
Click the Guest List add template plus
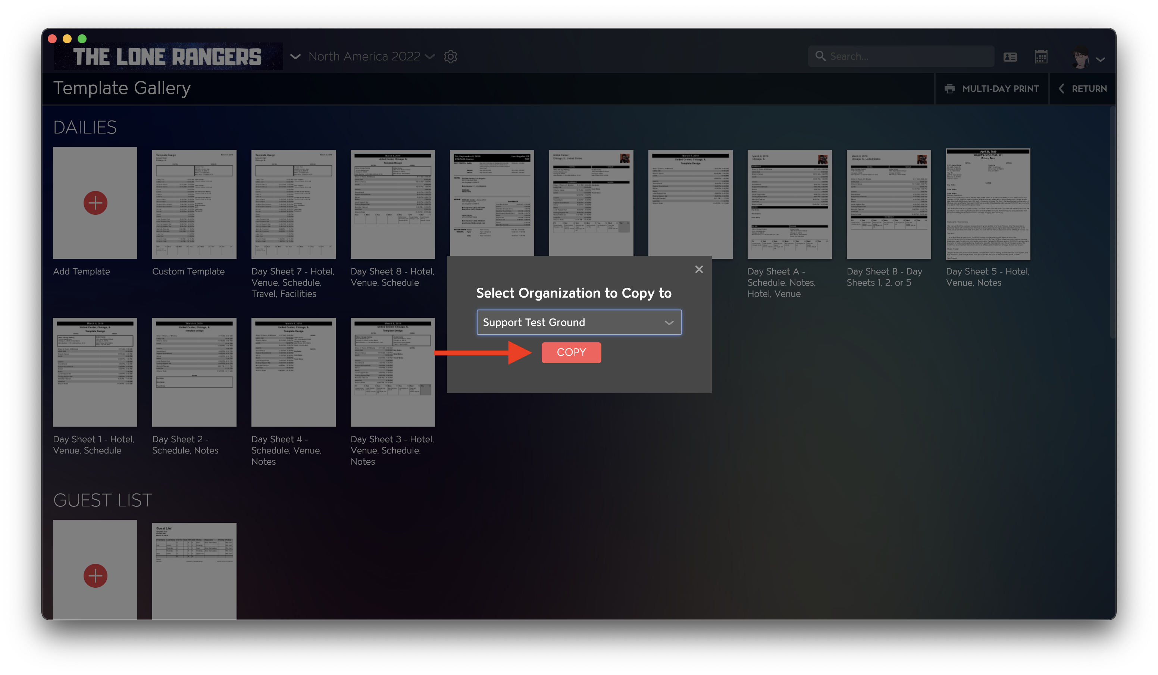coord(95,575)
